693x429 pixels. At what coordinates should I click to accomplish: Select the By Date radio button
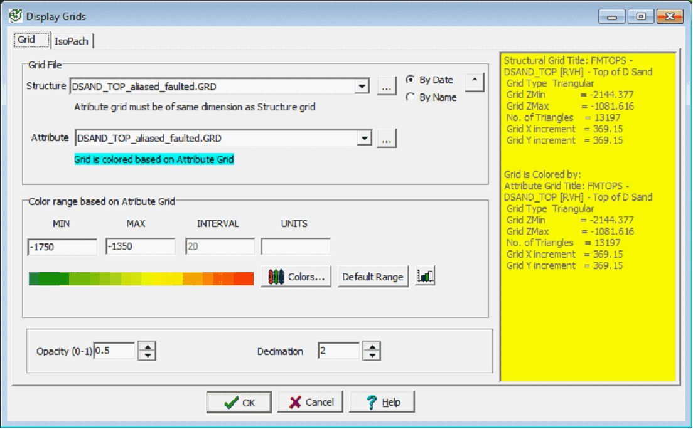pos(411,80)
